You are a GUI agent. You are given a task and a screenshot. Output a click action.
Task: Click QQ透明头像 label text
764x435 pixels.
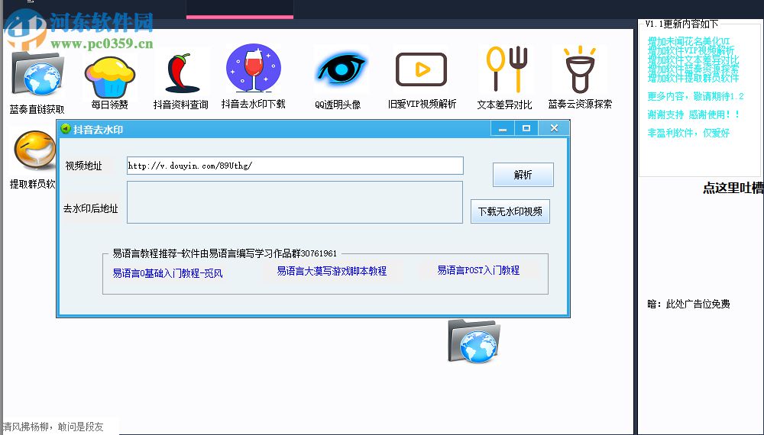click(338, 105)
